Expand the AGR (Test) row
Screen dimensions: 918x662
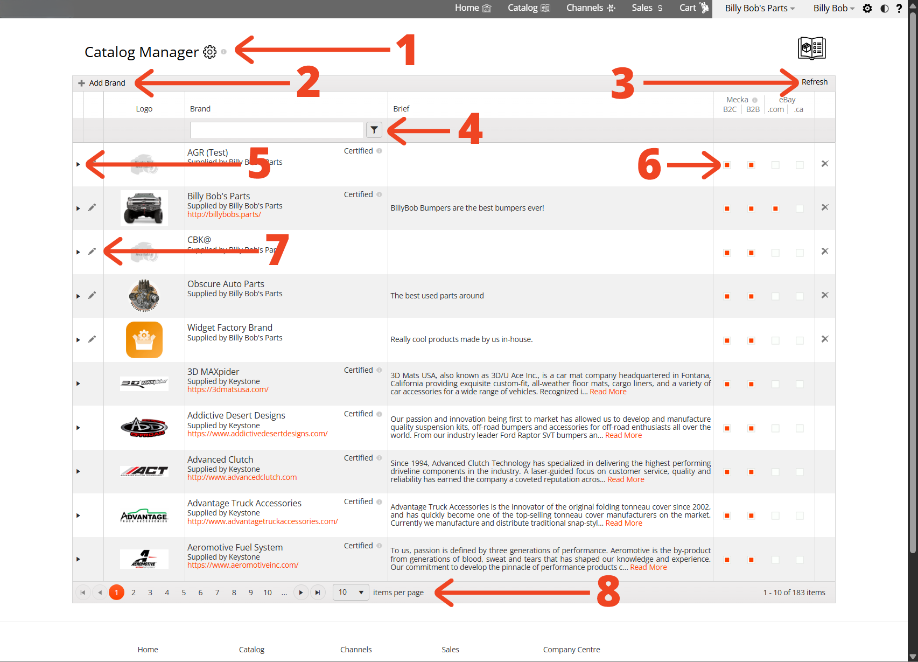(78, 164)
